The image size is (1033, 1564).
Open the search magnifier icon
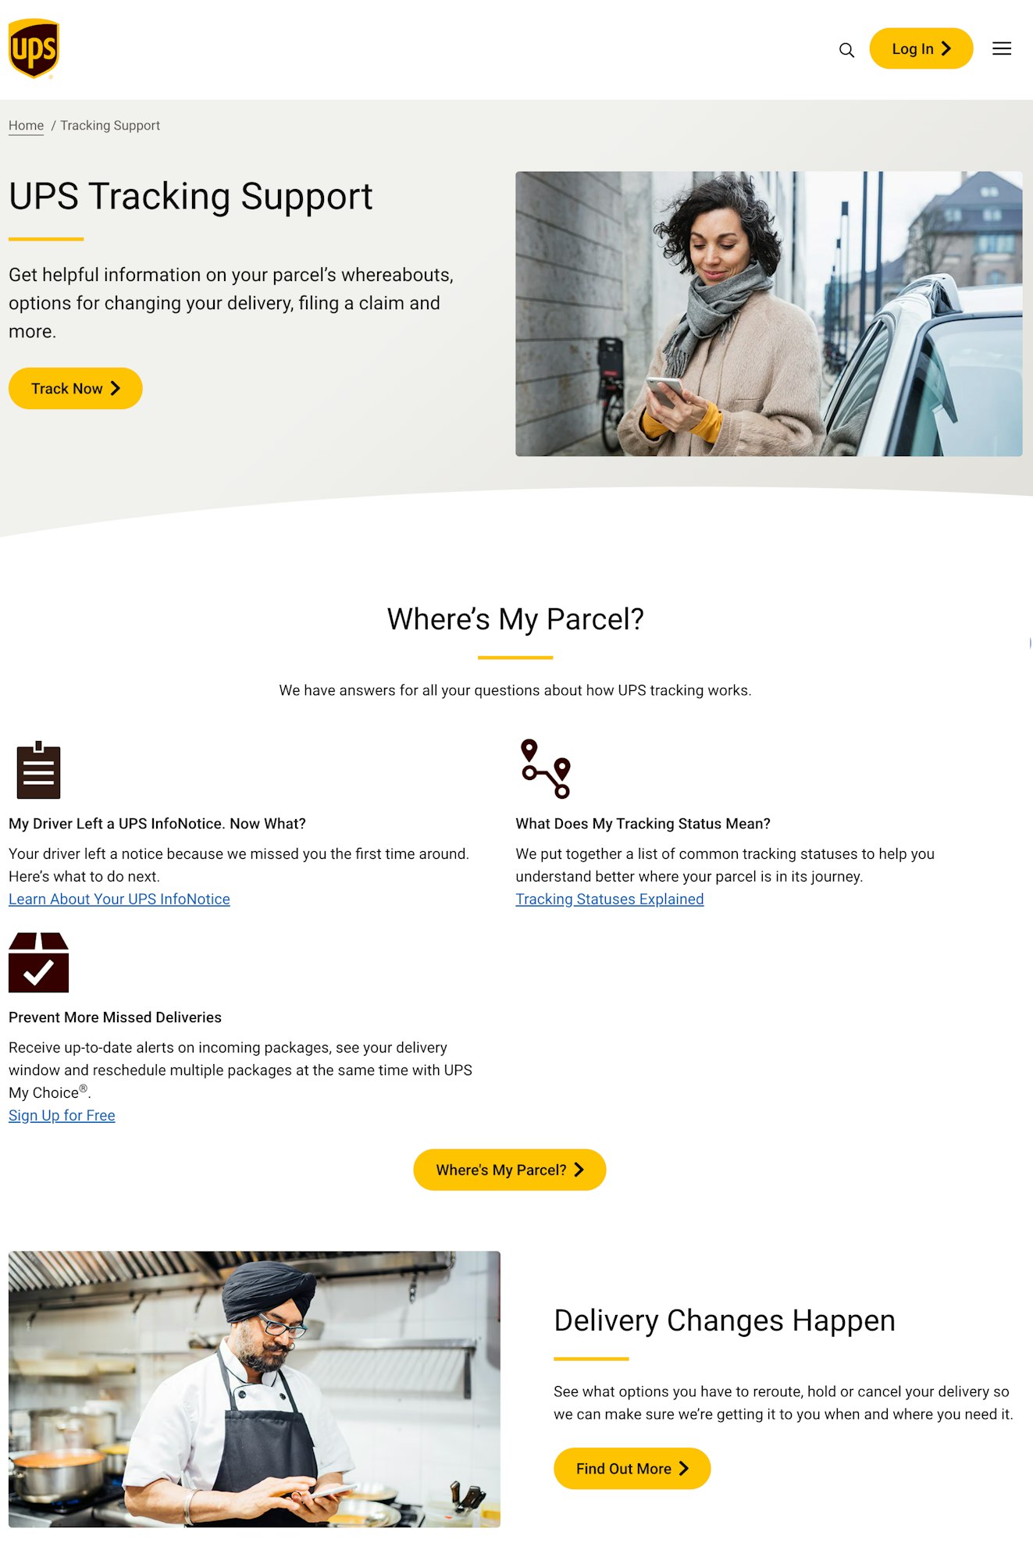(x=846, y=50)
